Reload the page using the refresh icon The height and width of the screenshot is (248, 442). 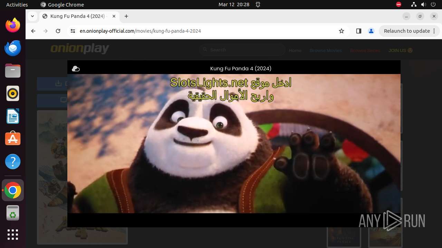click(58, 31)
